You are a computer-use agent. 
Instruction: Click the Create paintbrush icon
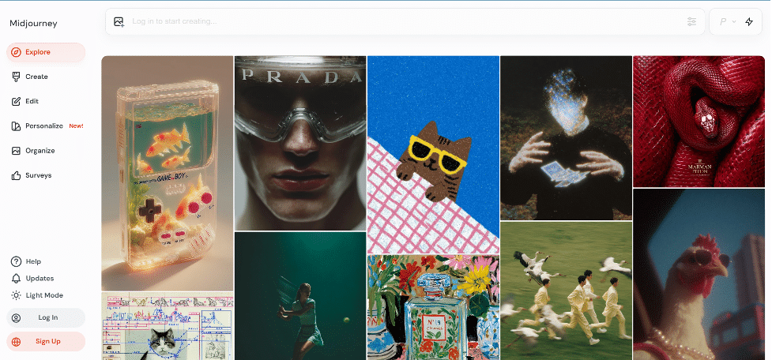pos(17,77)
